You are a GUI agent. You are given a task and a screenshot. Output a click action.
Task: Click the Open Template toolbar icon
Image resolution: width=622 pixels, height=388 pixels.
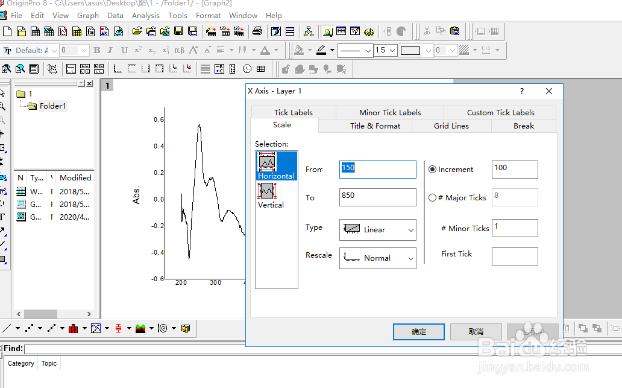[151, 31]
